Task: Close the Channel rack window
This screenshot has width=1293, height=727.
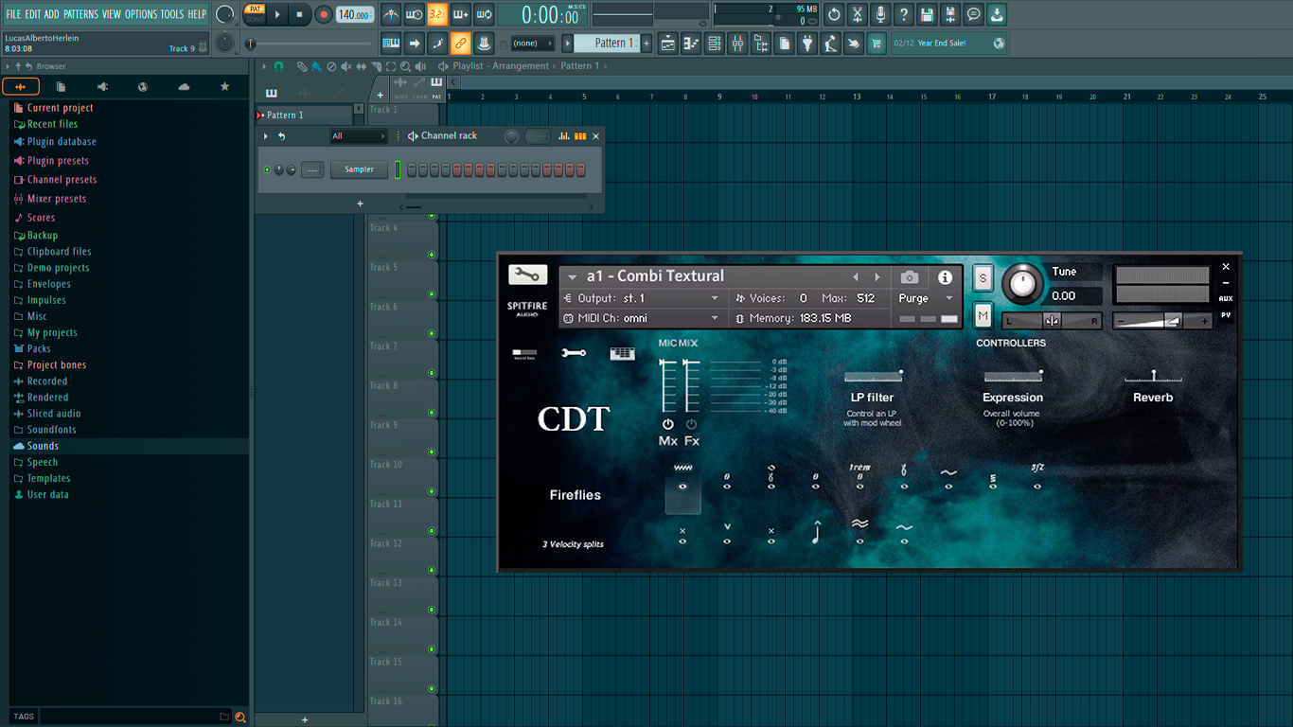Action: tap(595, 136)
